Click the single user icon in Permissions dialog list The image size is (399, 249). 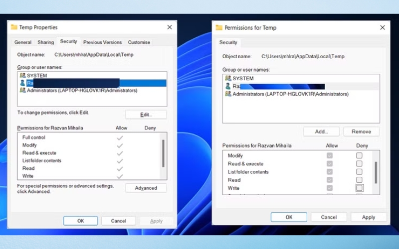pyautogui.click(x=228, y=86)
